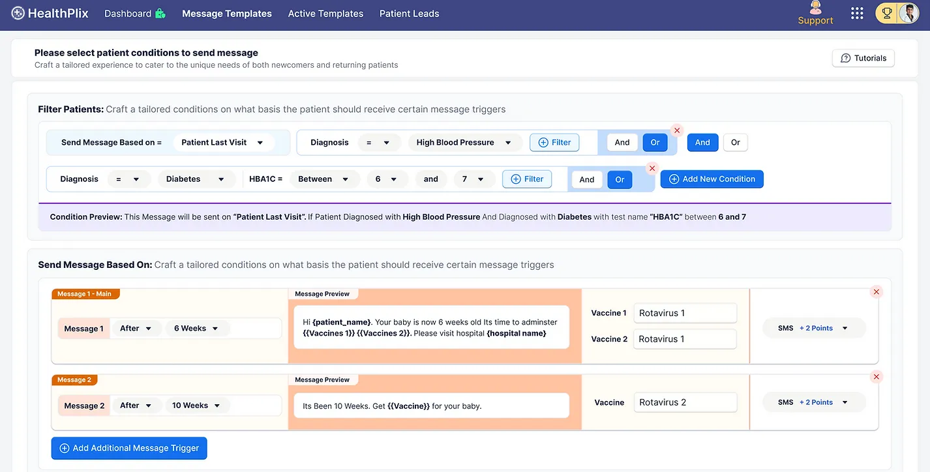Open the apps grid menu icon

[x=857, y=13]
